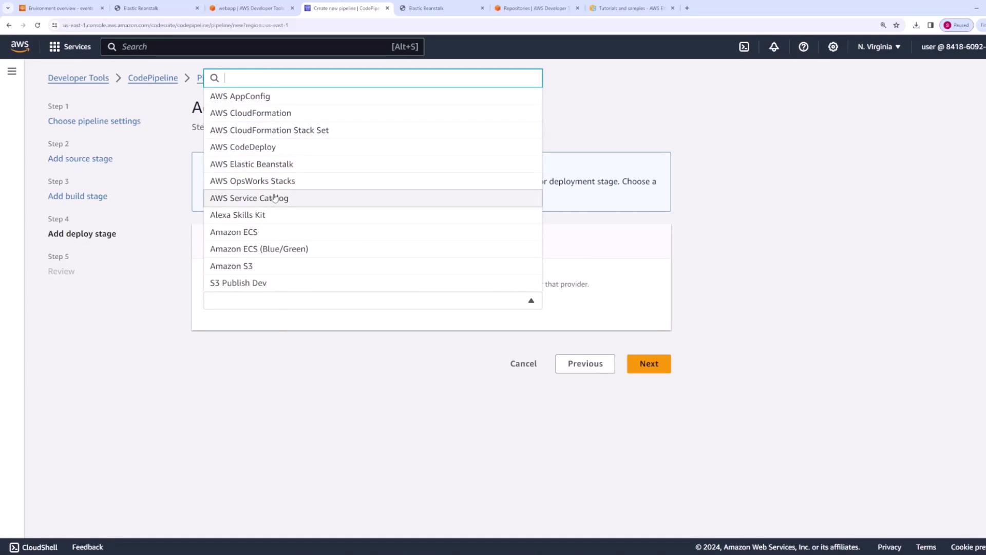986x555 pixels.
Task: Open the settings gear icon
Action: click(833, 47)
